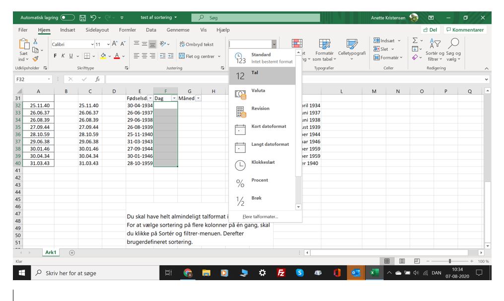Switch to page layout view icon
The image size is (504, 301).
click(x=402, y=261)
